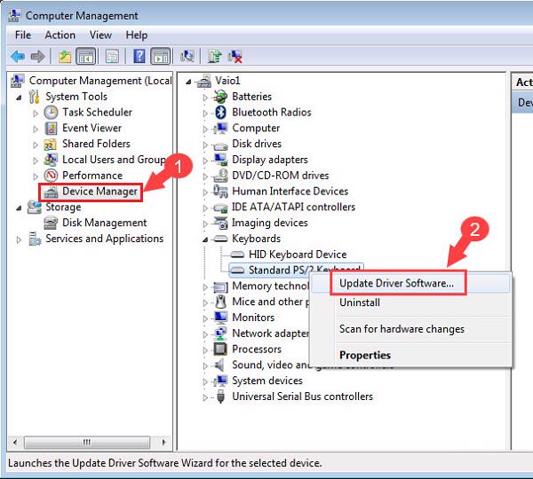This screenshot has height=479, width=533.
Task: Collapse the Storage tree node
Action: (x=20, y=208)
